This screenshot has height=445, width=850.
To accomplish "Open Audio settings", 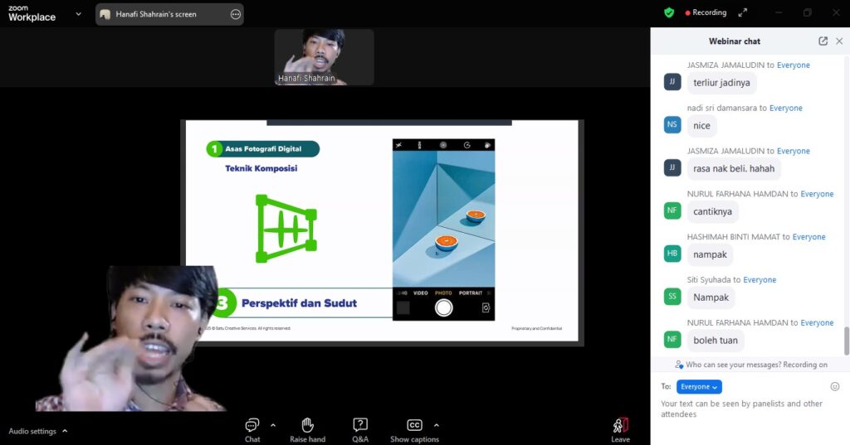I will click(x=32, y=432).
